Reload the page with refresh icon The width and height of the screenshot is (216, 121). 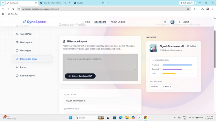point(13,9)
